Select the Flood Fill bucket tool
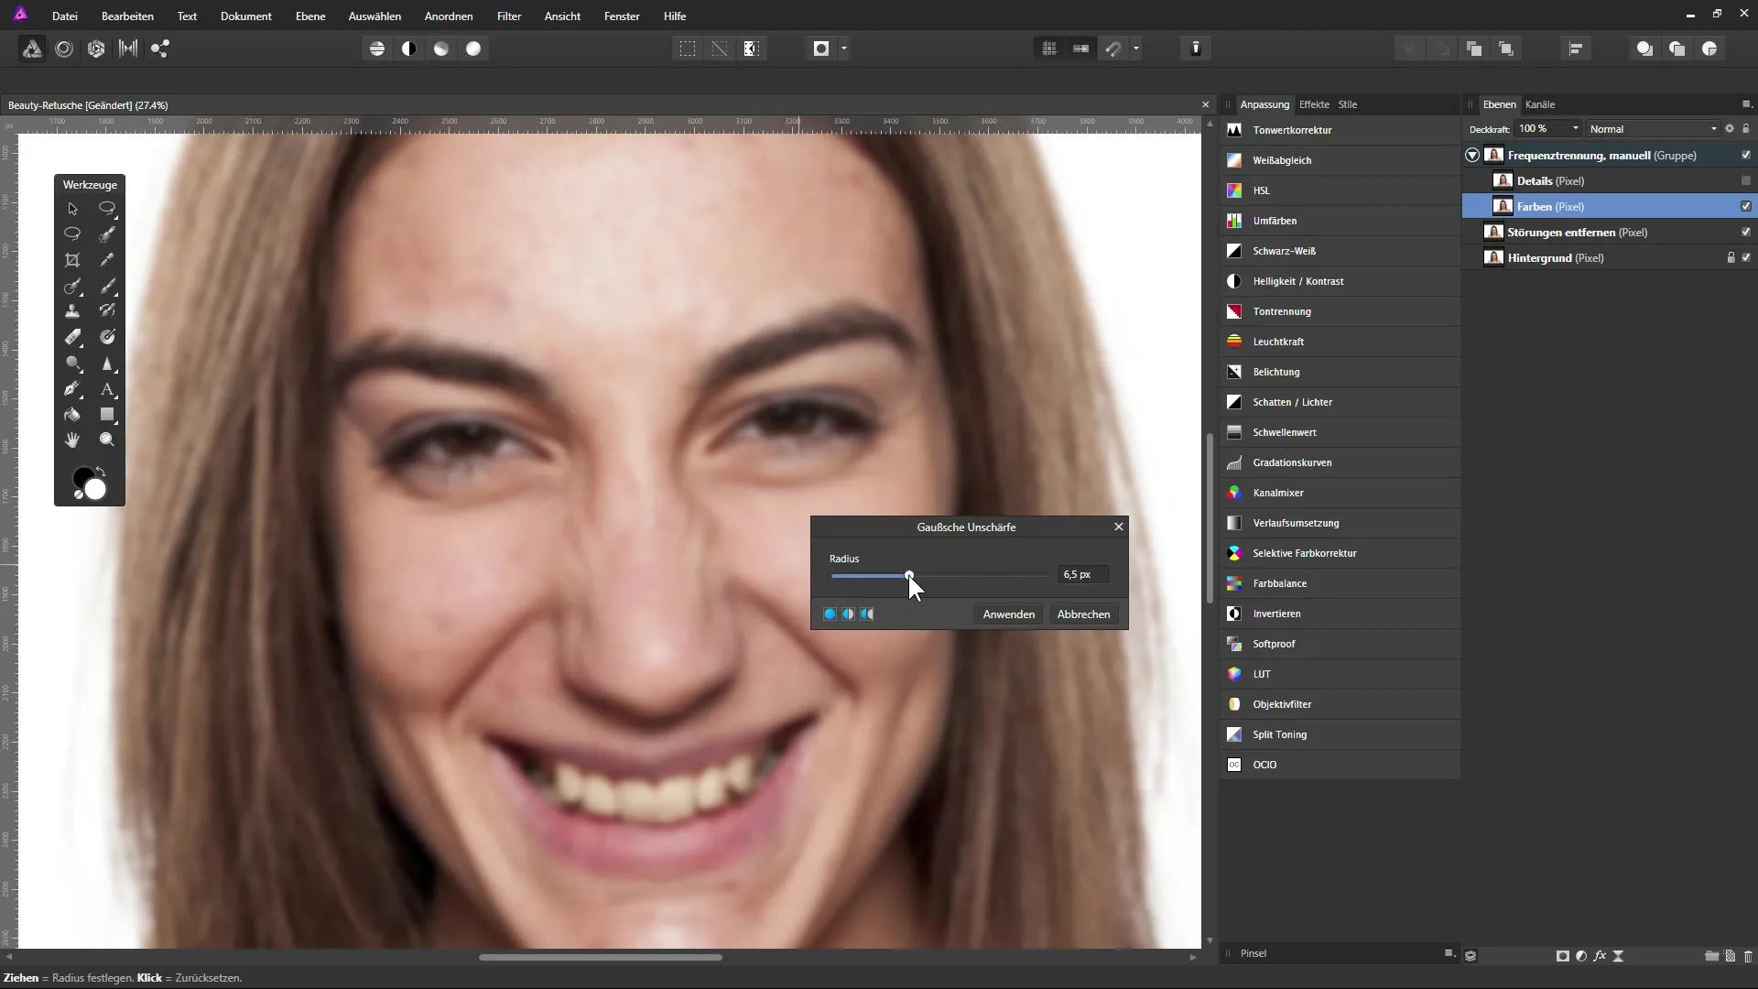 coord(72,415)
